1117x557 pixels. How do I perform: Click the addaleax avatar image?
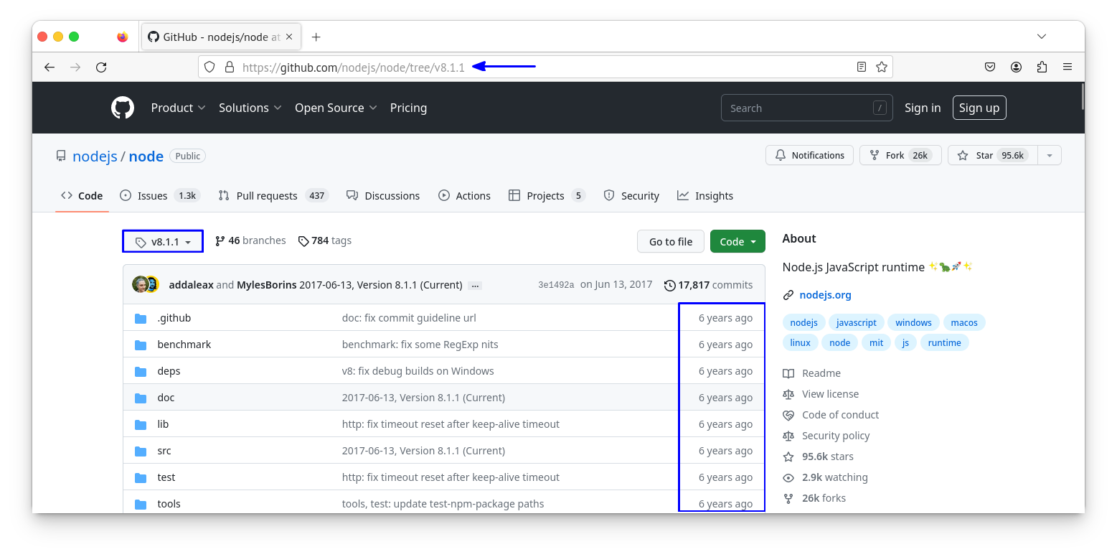point(140,284)
